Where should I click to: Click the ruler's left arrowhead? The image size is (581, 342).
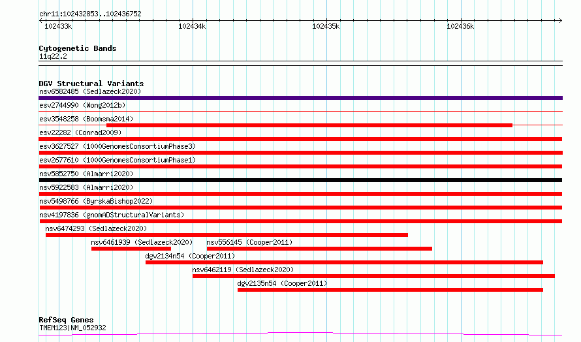pos(40,20)
